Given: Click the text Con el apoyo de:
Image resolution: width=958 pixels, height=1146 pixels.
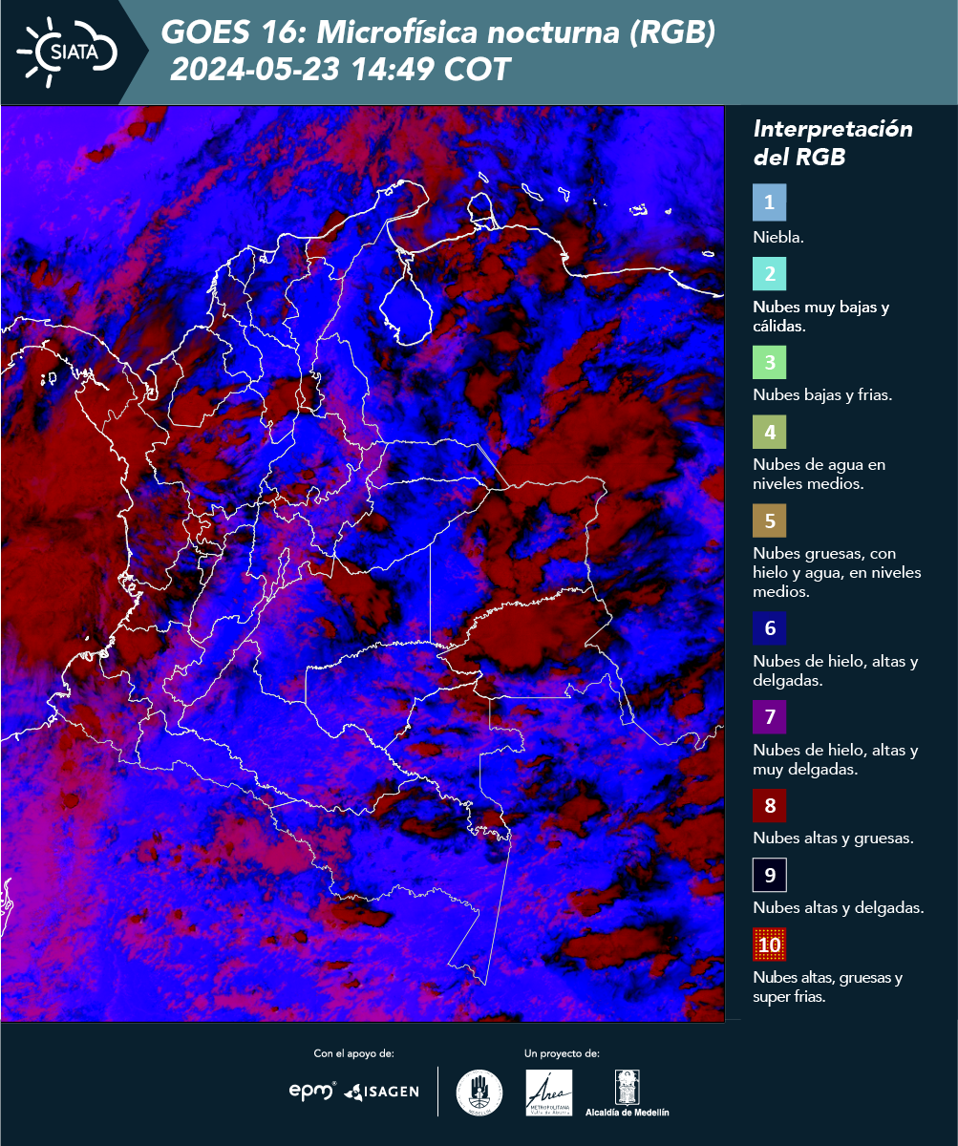Looking at the screenshot, I should point(353,1053).
